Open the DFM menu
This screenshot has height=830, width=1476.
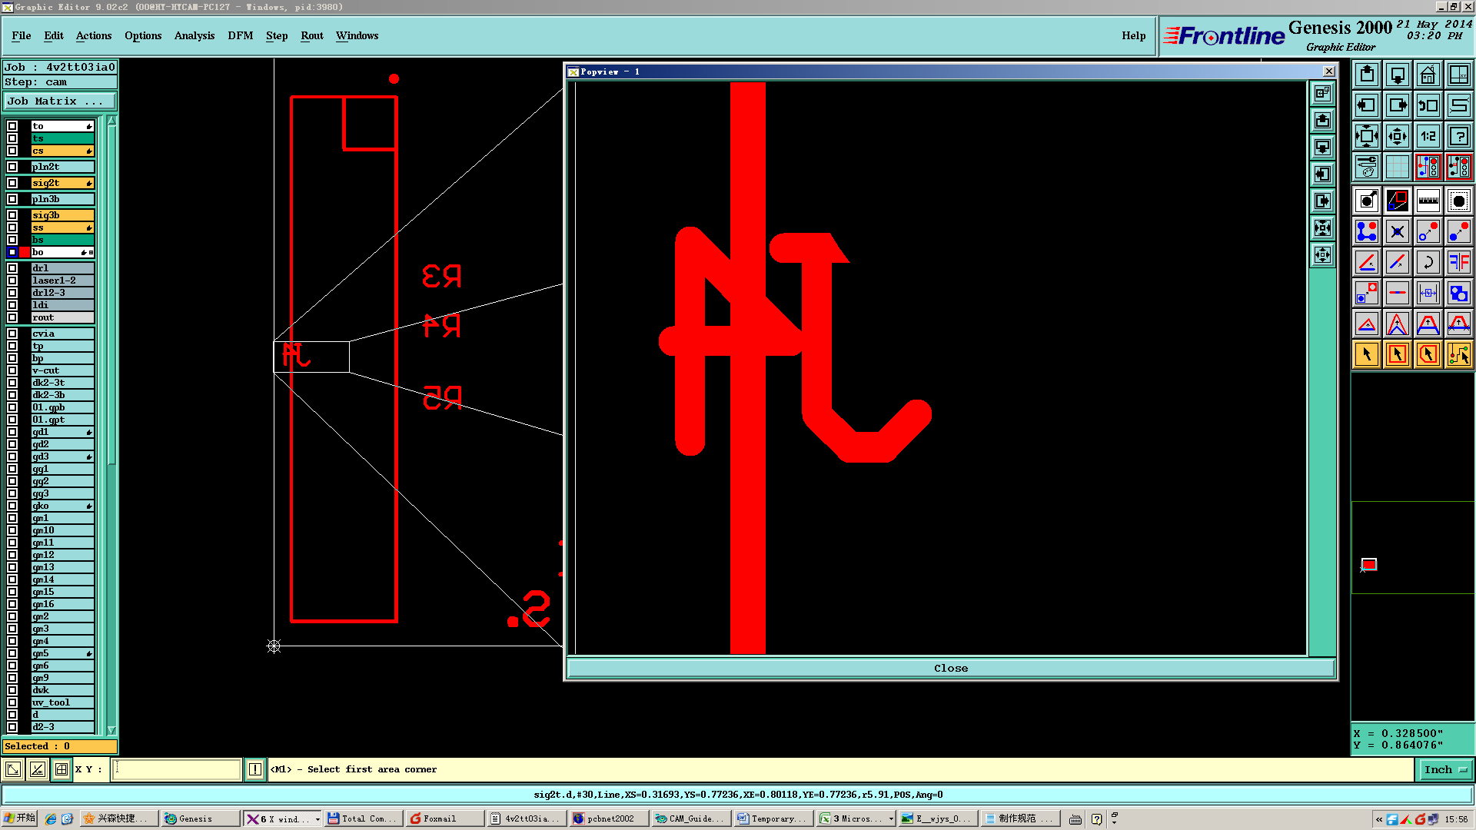tap(240, 35)
